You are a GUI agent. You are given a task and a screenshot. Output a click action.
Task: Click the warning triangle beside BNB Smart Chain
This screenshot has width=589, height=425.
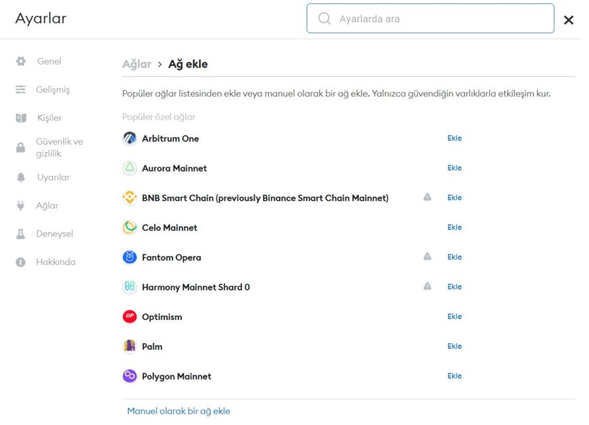[x=427, y=197]
